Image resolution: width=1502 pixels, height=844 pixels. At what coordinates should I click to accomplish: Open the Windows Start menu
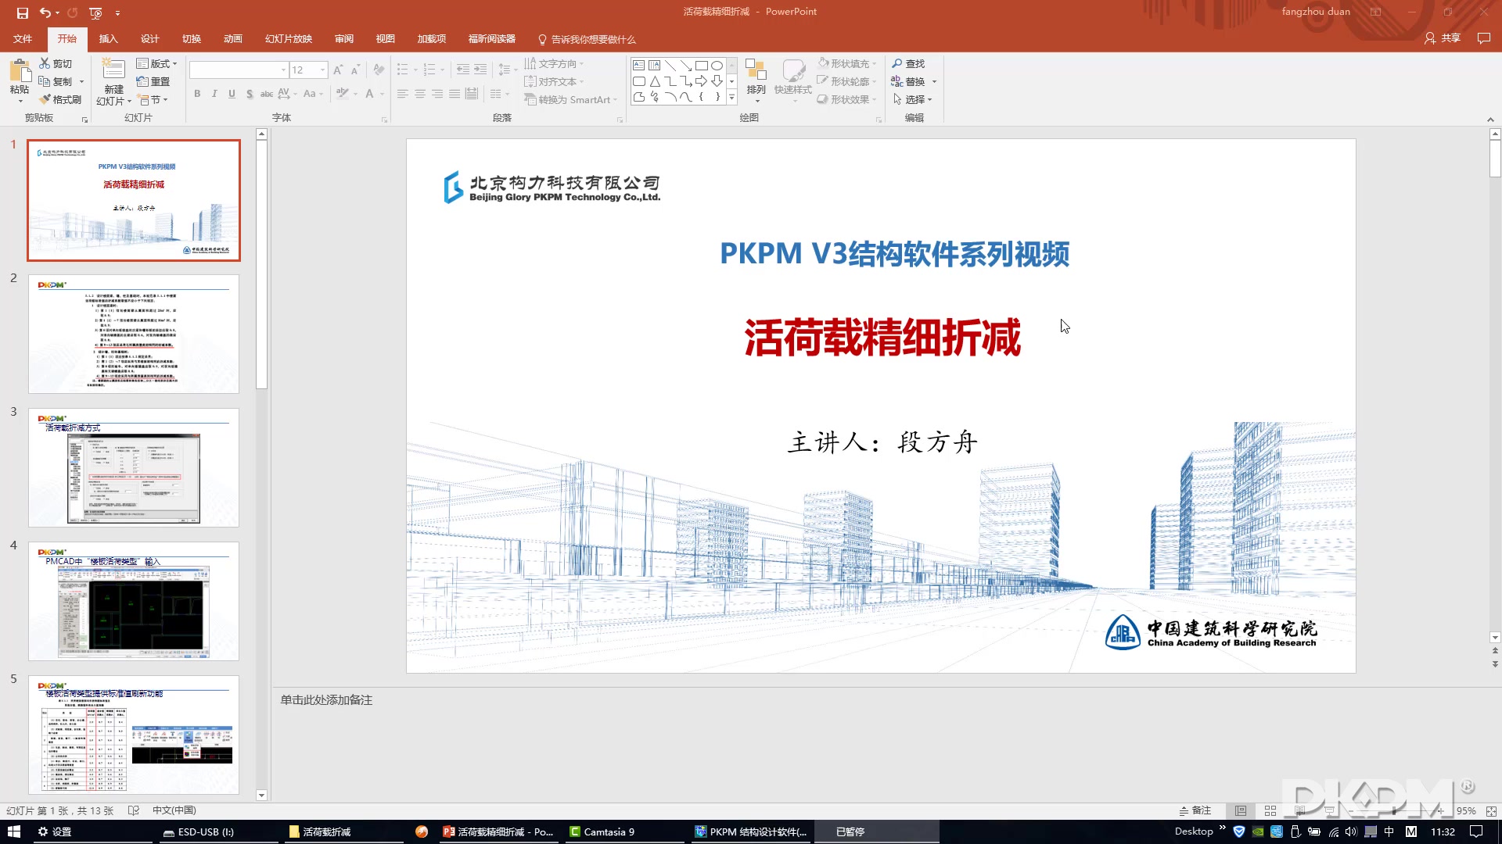[13, 831]
